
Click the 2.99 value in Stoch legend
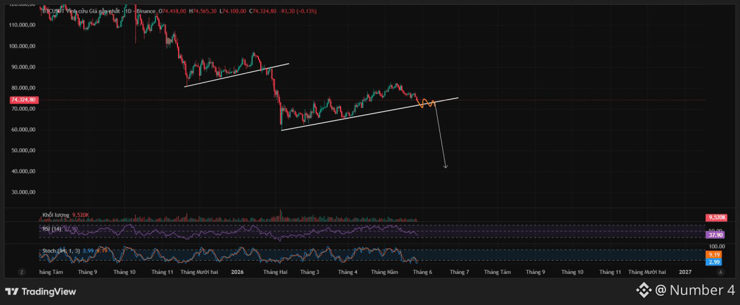(x=88, y=251)
